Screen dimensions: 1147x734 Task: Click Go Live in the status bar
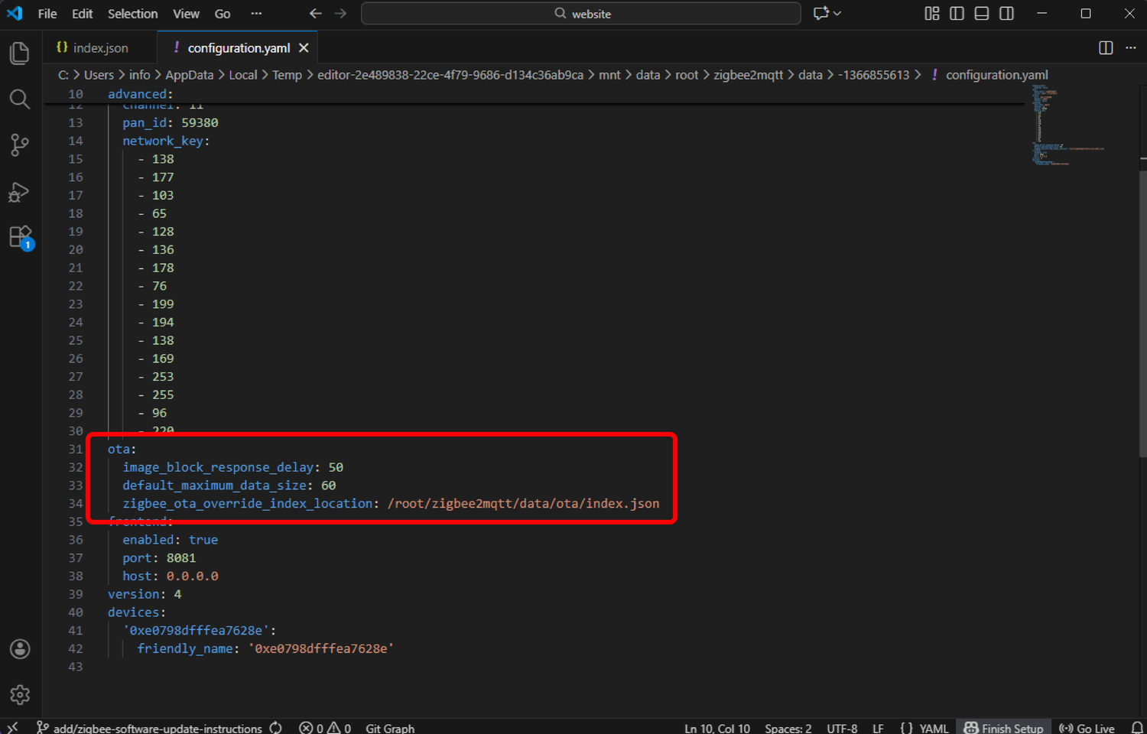1087,728
